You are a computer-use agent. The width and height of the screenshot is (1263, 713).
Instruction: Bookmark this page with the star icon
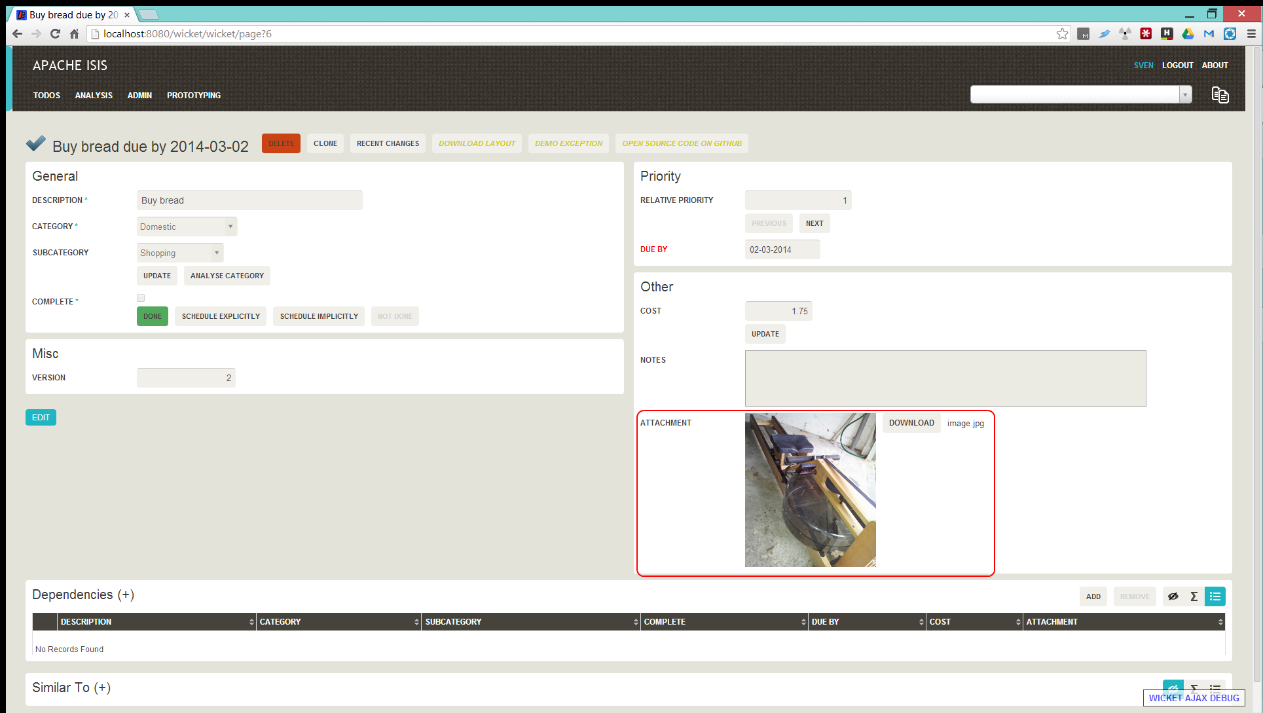tap(1062, 34)
